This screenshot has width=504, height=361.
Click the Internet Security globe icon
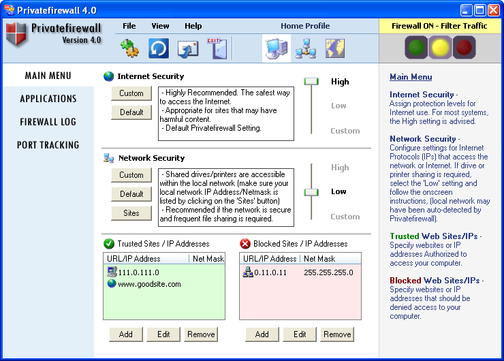[x=109, y=76]
